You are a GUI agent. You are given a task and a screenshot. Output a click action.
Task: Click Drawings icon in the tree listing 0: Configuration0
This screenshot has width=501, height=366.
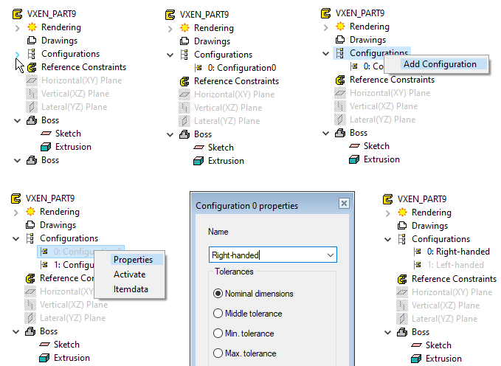click(184, 41)
